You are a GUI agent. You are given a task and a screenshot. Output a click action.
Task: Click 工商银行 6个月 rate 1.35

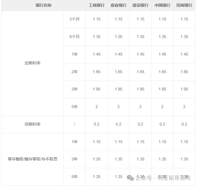pyautogui.click(x=96, y=37)
